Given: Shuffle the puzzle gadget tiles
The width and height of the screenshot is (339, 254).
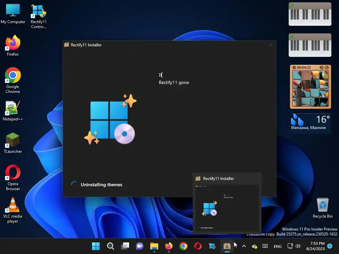Looking at the screenshot, I should click(x=327, y=67).
